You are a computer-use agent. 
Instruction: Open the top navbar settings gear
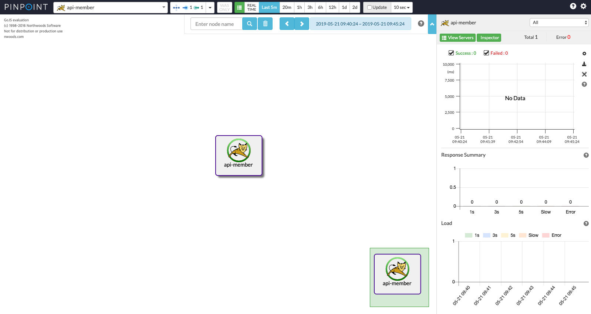pyautogui.click(x=584, y=6)
